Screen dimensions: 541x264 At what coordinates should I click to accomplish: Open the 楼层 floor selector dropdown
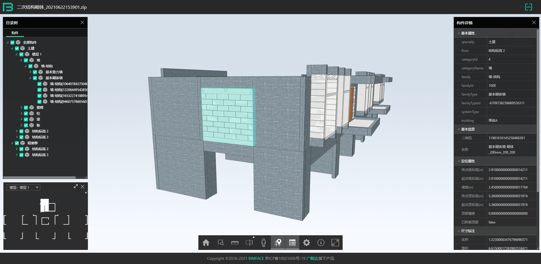23,187
